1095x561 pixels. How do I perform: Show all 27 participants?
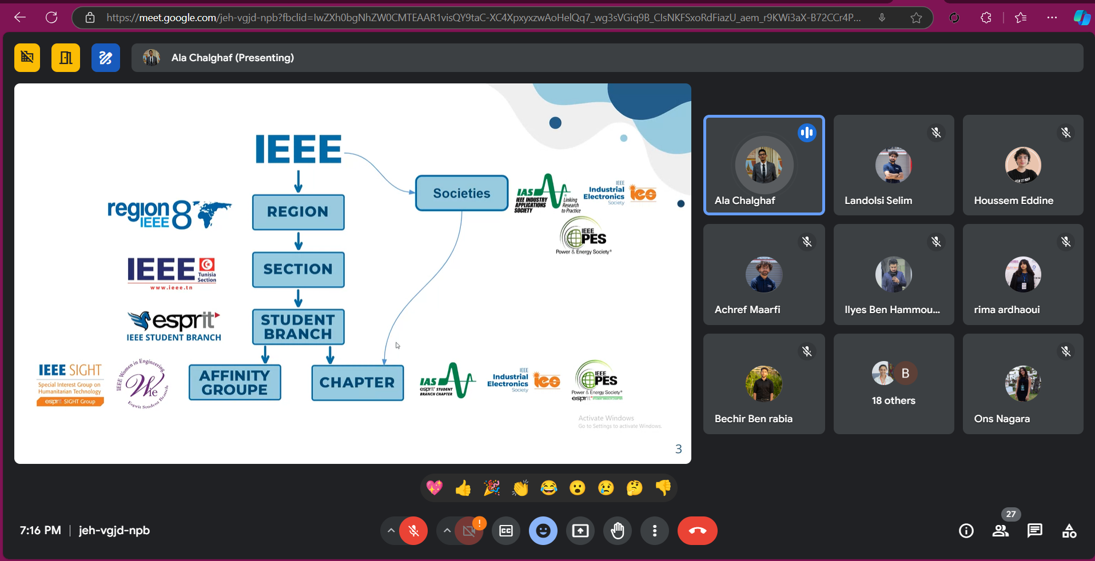[1001, 531]
